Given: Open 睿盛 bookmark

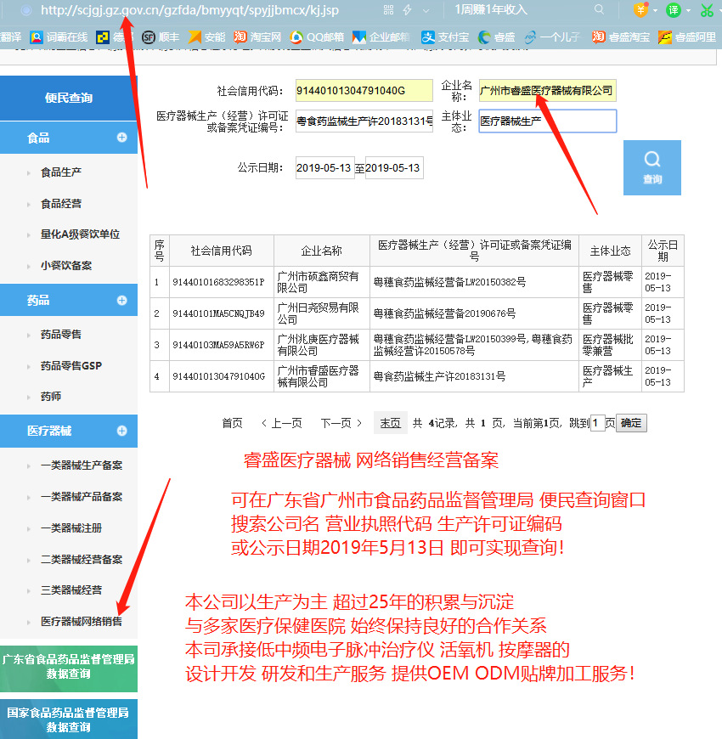Looking at the screenshot, I should click(496, 37).
